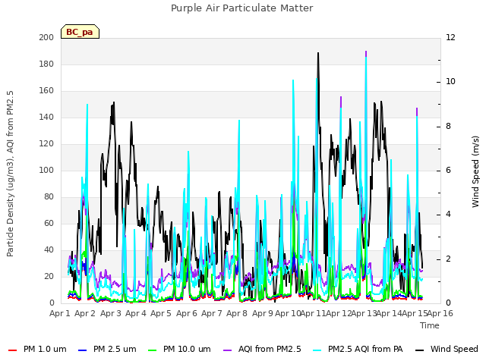This screenshot has height=364, width=486.
Task: Click the Apr 13 date tick label
Action: (x=364, y=313)
